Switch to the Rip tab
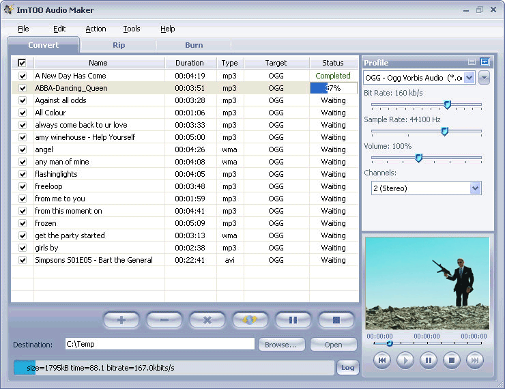This screenshot has width=505, height=389. [x=119, y=45]
